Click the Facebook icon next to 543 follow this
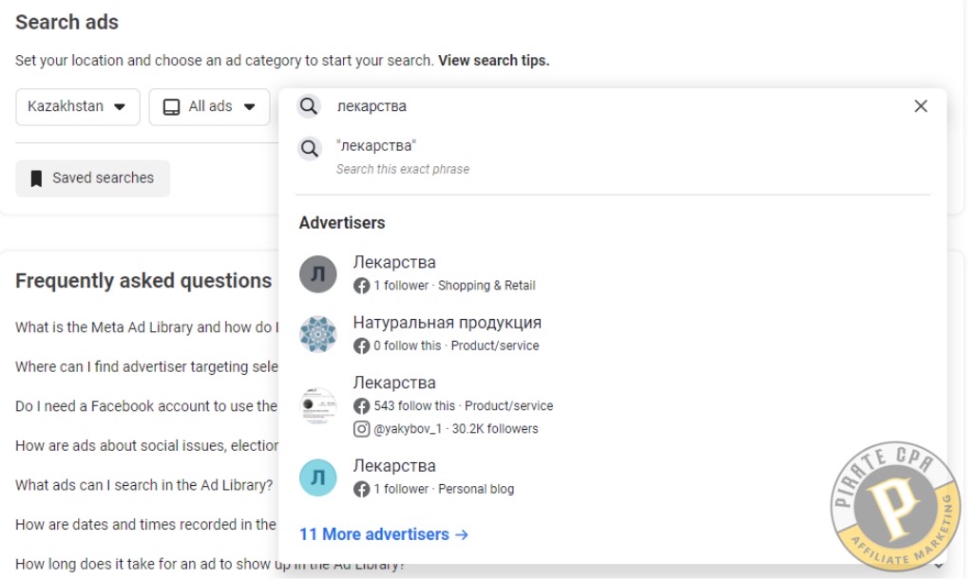The height and width of the screenshot is (579, 973). click(361, 406)
